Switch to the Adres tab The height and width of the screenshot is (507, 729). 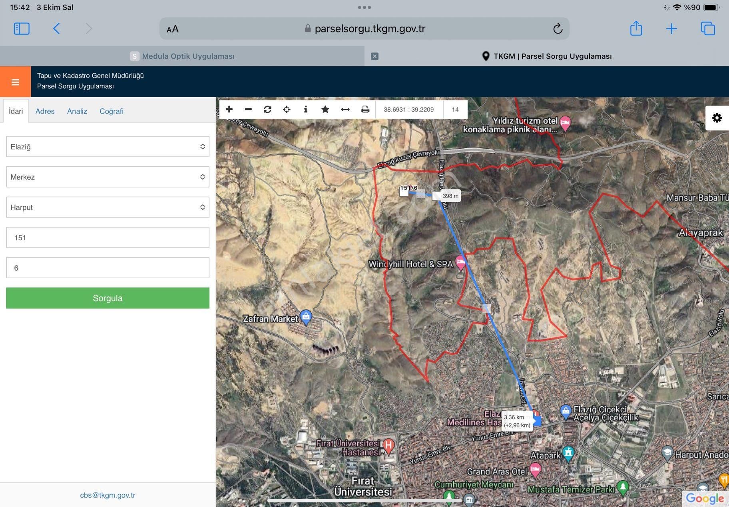45,111
